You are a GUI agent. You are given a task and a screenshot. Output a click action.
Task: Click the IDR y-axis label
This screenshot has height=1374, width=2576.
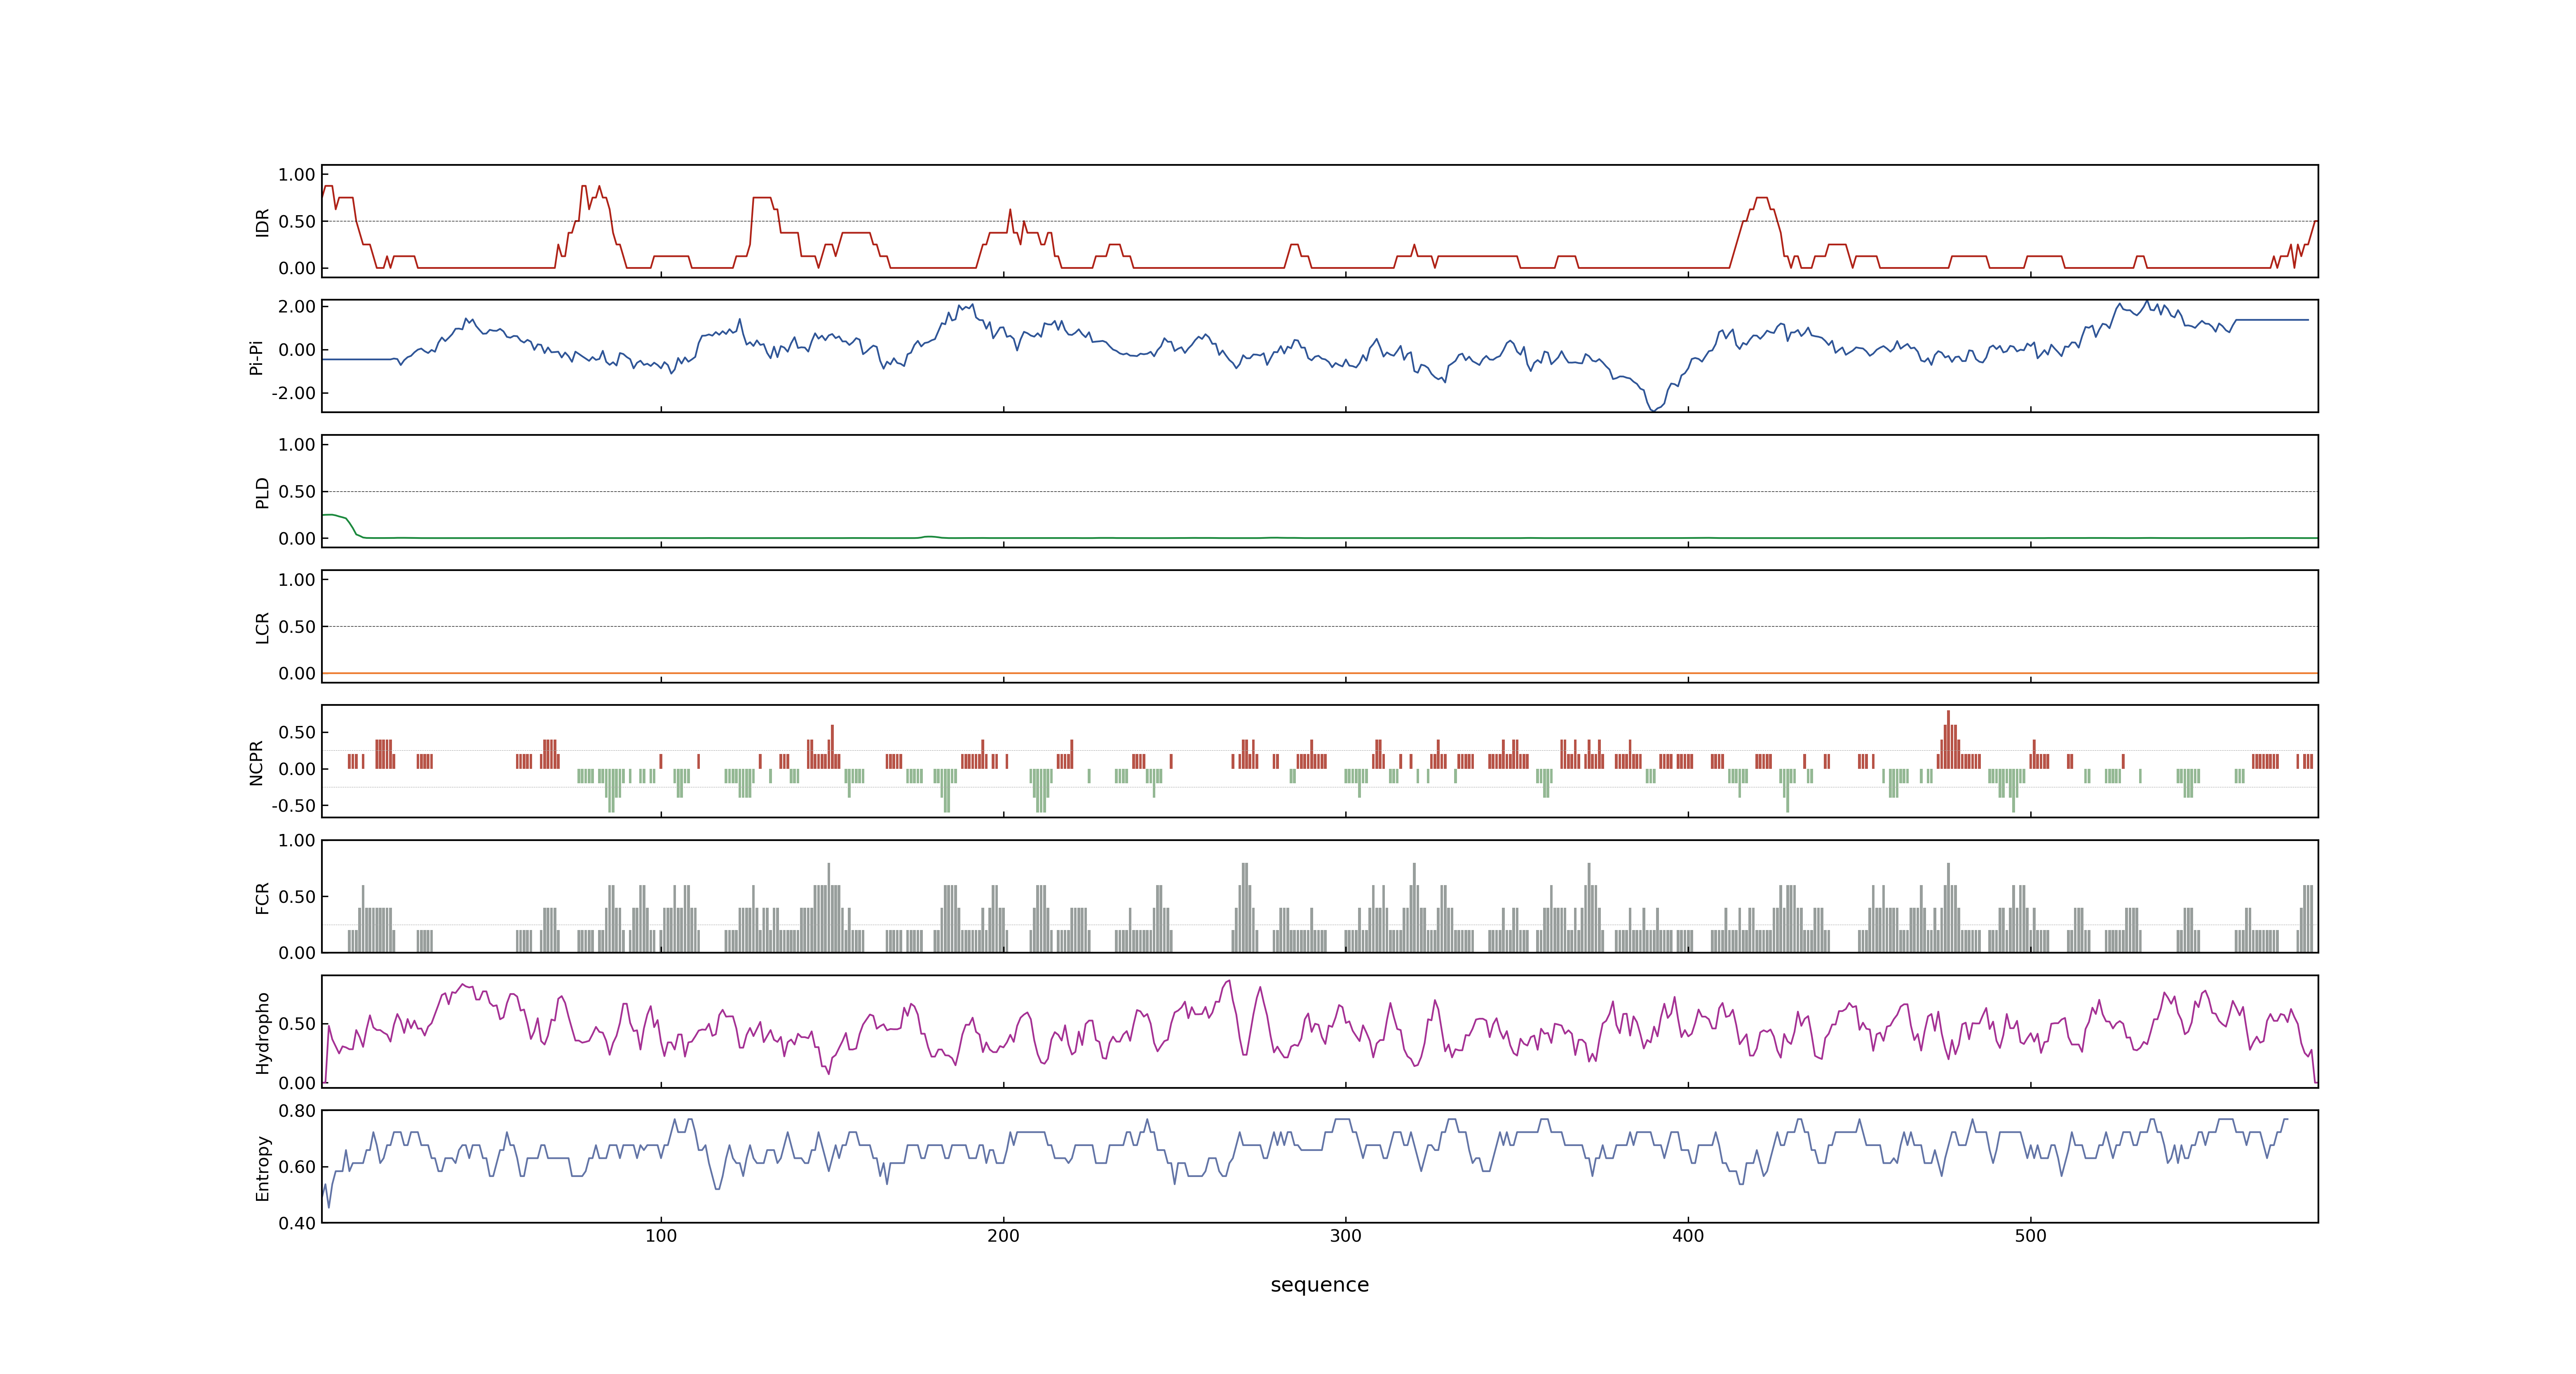262,222
